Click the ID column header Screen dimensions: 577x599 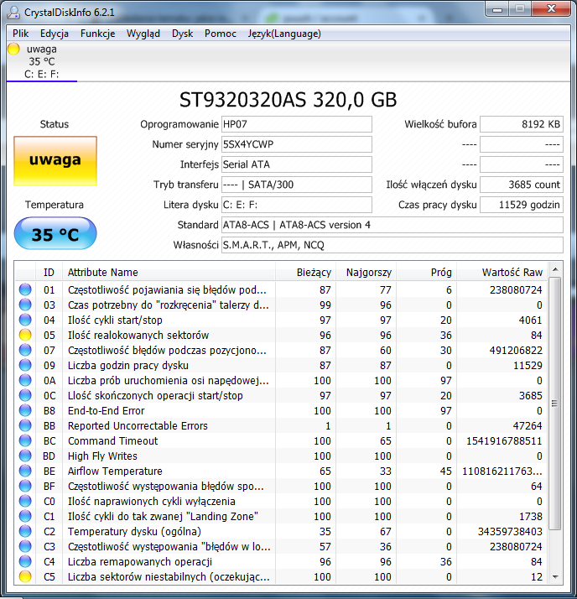tap(49, 273)
